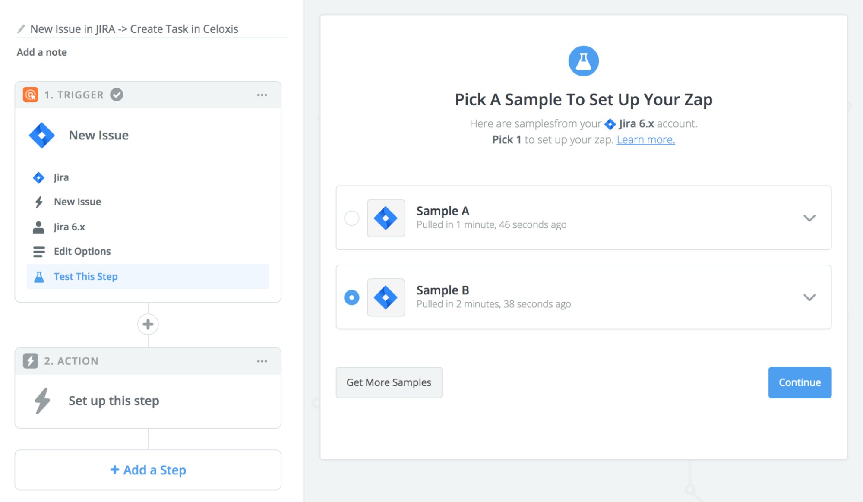Screen dimensions: 863x502
Task: Click the pencil icon beside the zap title
Action: coord(20,28)
